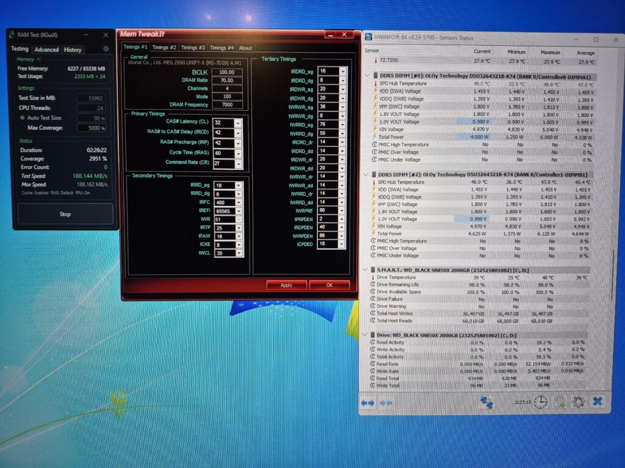The image size is (625, 468).
Task: Open the tREFi dropdown
Action: point(239,211)
